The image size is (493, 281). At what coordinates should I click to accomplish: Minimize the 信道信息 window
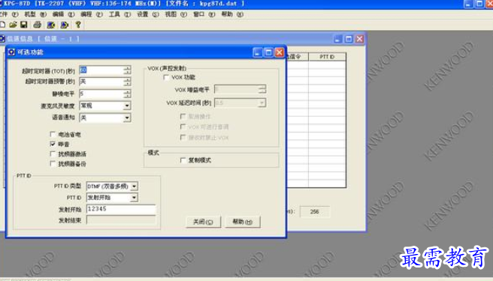(x=337, y=39)
